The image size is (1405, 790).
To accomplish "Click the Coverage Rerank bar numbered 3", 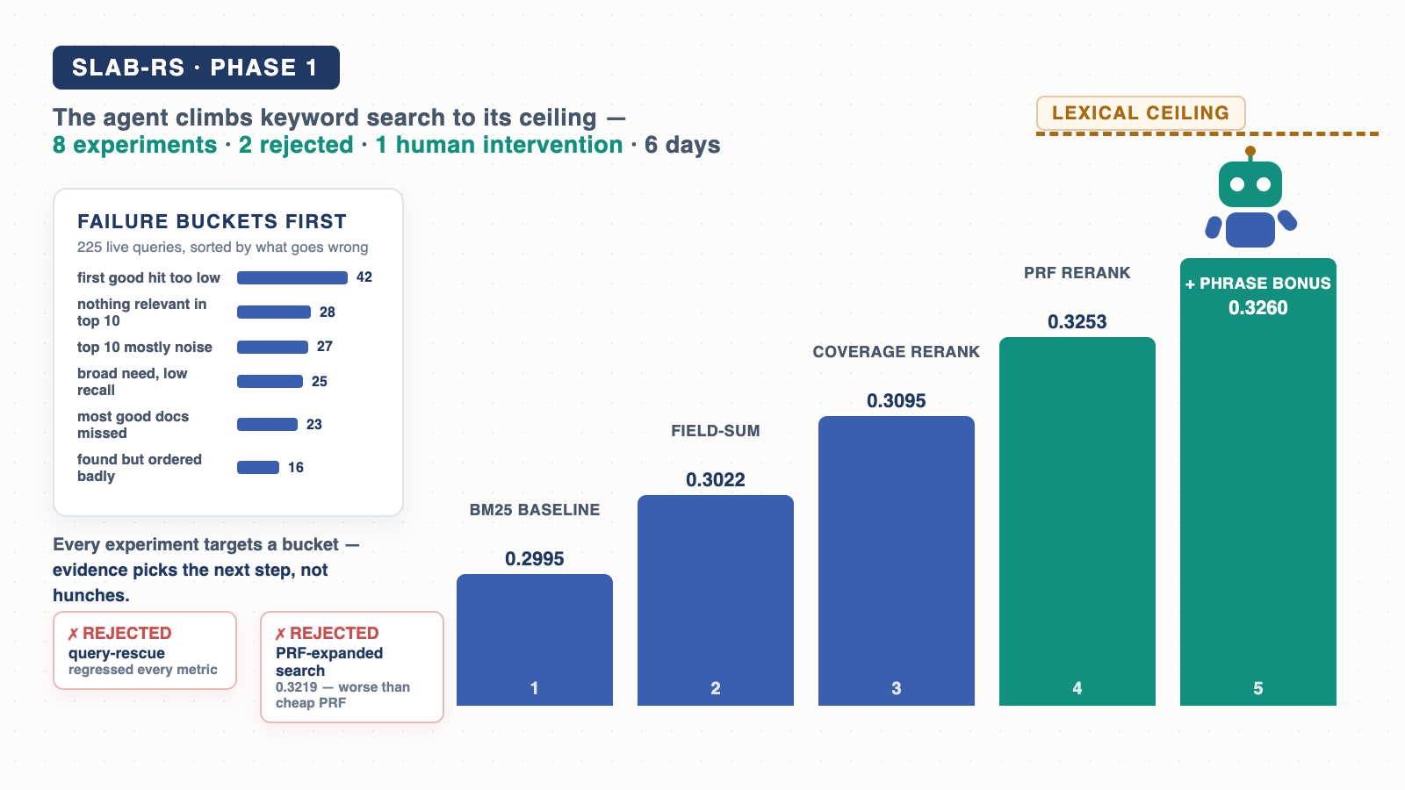I will 897,561.
